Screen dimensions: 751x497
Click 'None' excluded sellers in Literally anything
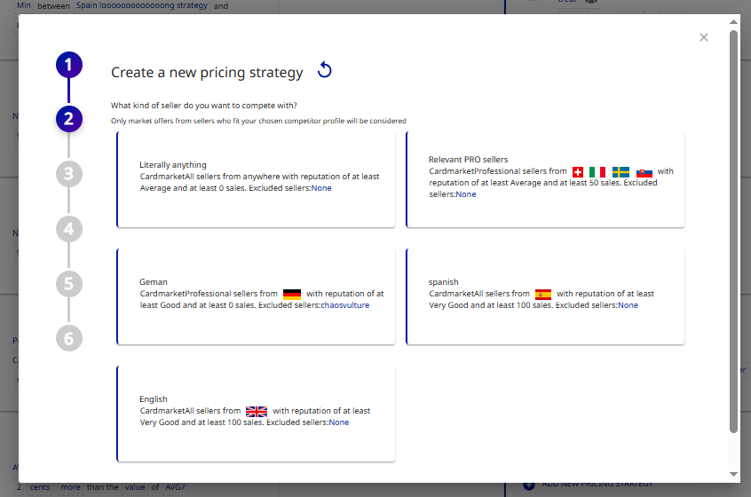pos(321,188)
